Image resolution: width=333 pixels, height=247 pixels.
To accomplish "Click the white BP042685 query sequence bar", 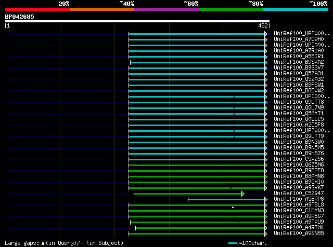I will [137, 21].
